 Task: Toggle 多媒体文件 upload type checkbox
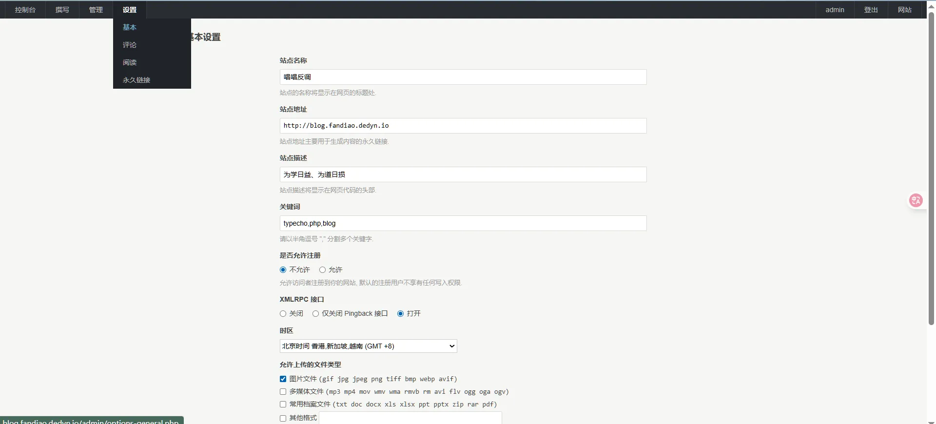click(x=283, y=392)
